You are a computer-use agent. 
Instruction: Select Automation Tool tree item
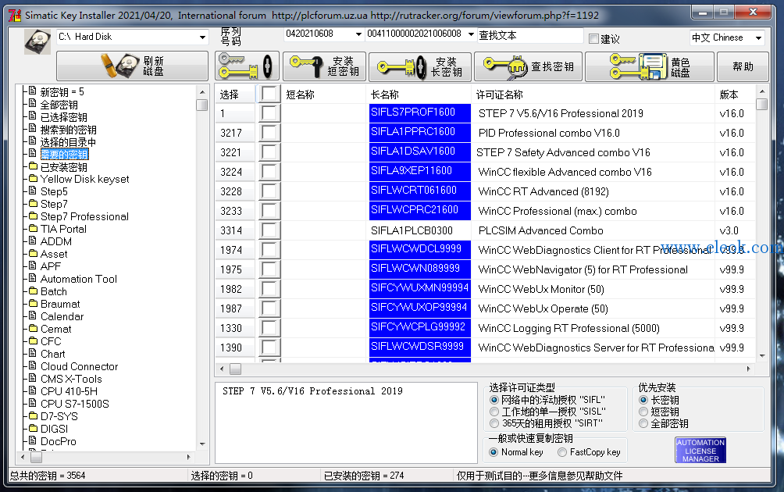(79, 279)
